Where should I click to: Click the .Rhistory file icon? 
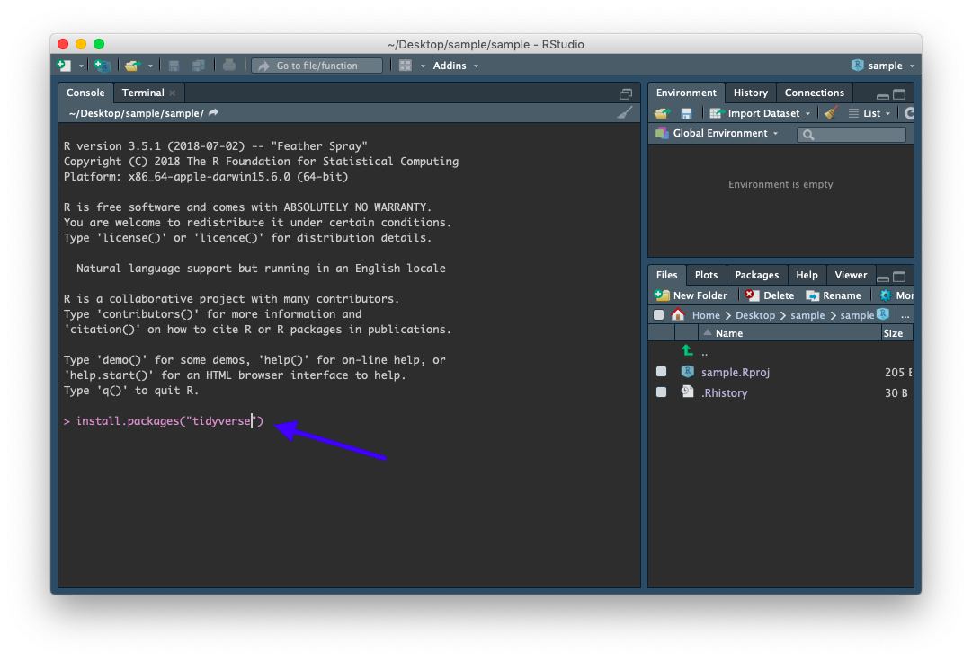point(687,392)
